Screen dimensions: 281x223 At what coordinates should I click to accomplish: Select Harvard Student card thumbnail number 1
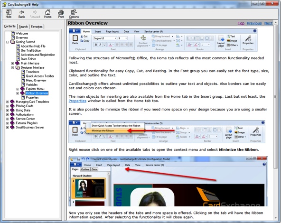[89, 188]
